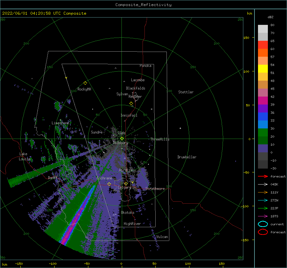Select the Banff label
Screen dimensions: 287x268
53,177
